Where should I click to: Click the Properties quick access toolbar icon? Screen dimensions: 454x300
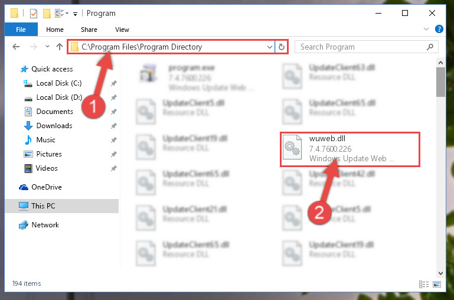34,14
